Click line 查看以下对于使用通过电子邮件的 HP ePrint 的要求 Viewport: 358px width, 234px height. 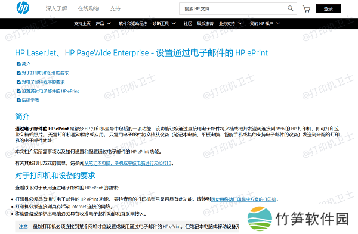67,188
